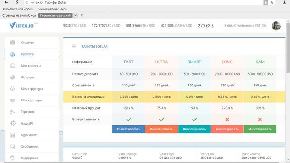Toggle the hamburger menu beside Тарифы Dollar

(74, 46)
